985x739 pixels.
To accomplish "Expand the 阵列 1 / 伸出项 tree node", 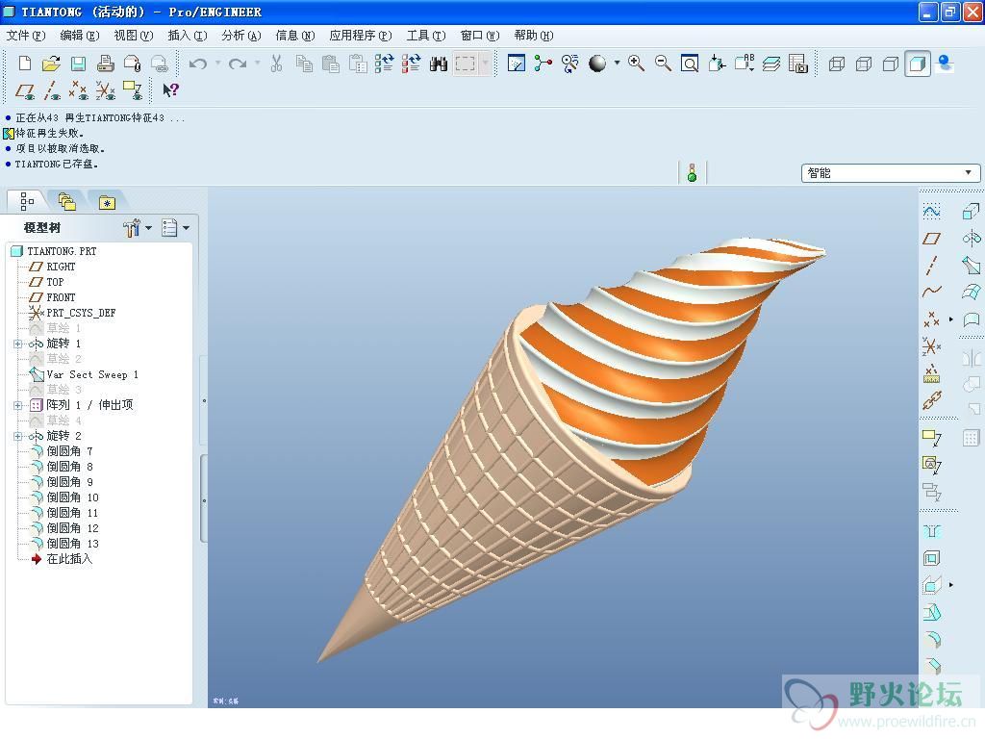I will point(18,405).
